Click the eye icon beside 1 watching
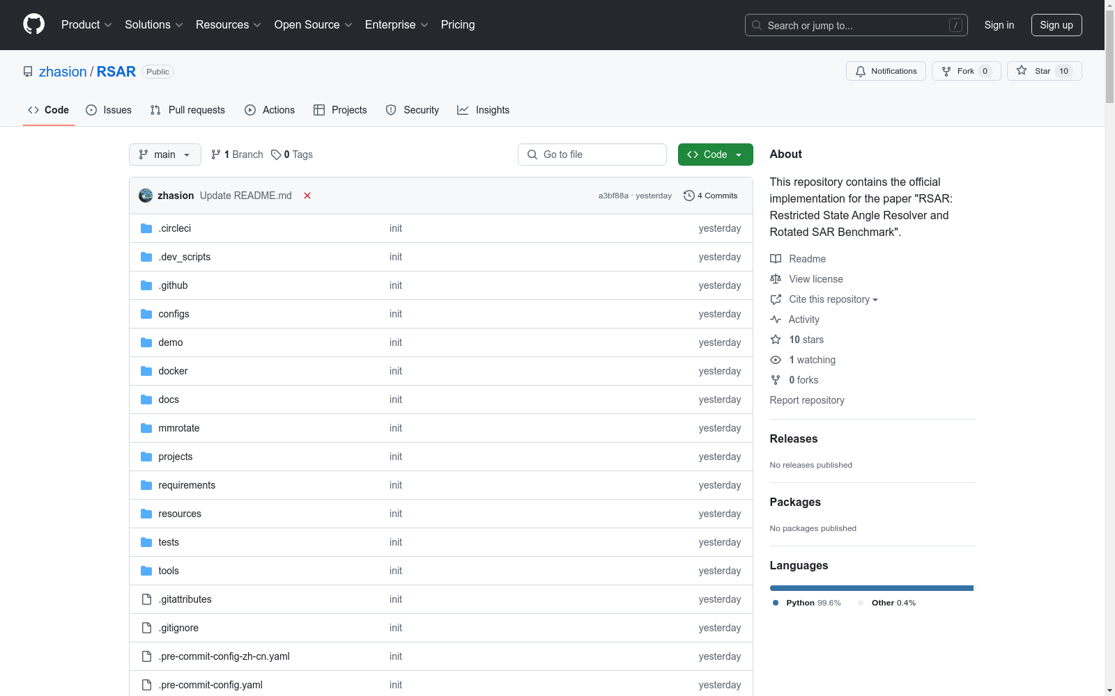This screenshot has width=1115, height=696. 776,360
